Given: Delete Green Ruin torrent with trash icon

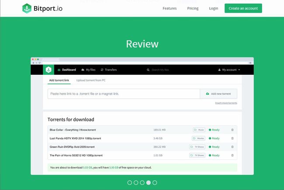Looking at the screenshot, I should pos(232,147).
